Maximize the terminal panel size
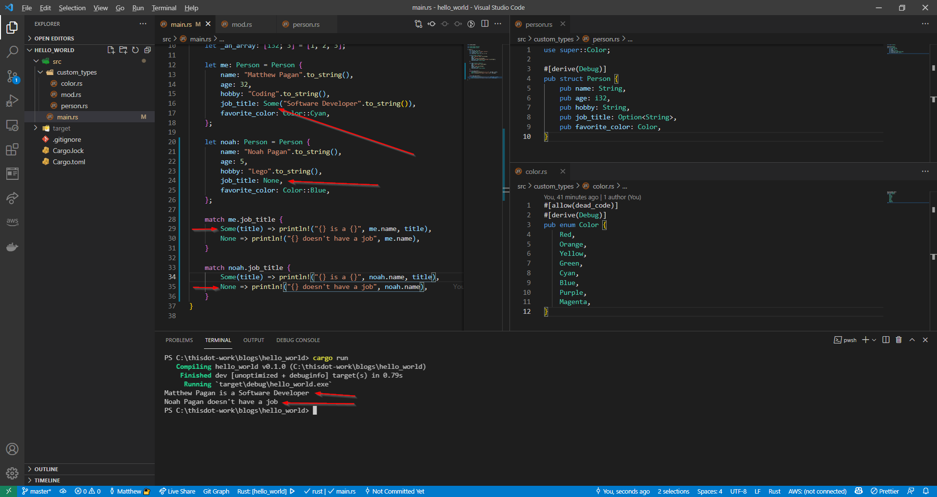937x497 pixels. point(912,340)
